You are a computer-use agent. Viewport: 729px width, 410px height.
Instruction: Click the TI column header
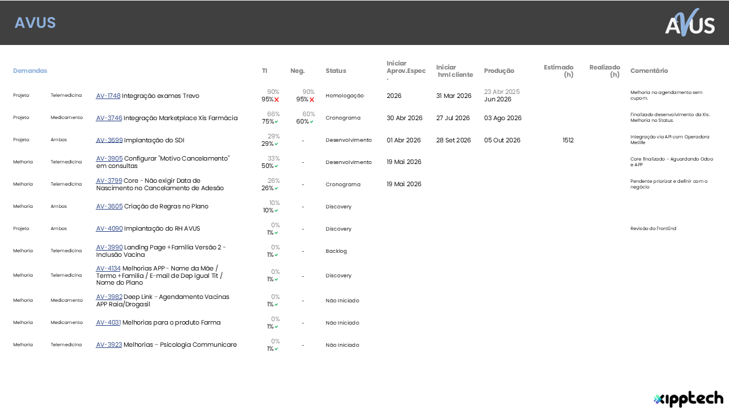click(264, 71)
